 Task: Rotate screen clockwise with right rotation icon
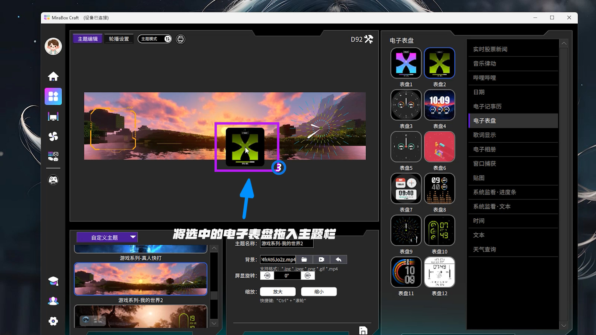pyautogui.click(x=308, y=276)
